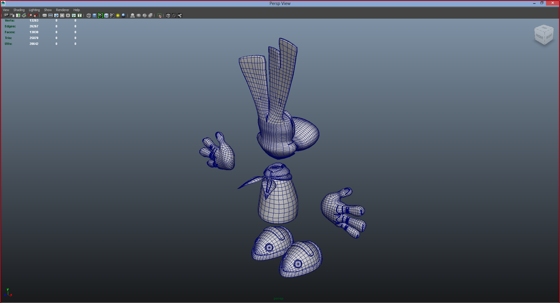Enable Wireframe on Shaded mode

pyautogui.click(x=106, y=15)
